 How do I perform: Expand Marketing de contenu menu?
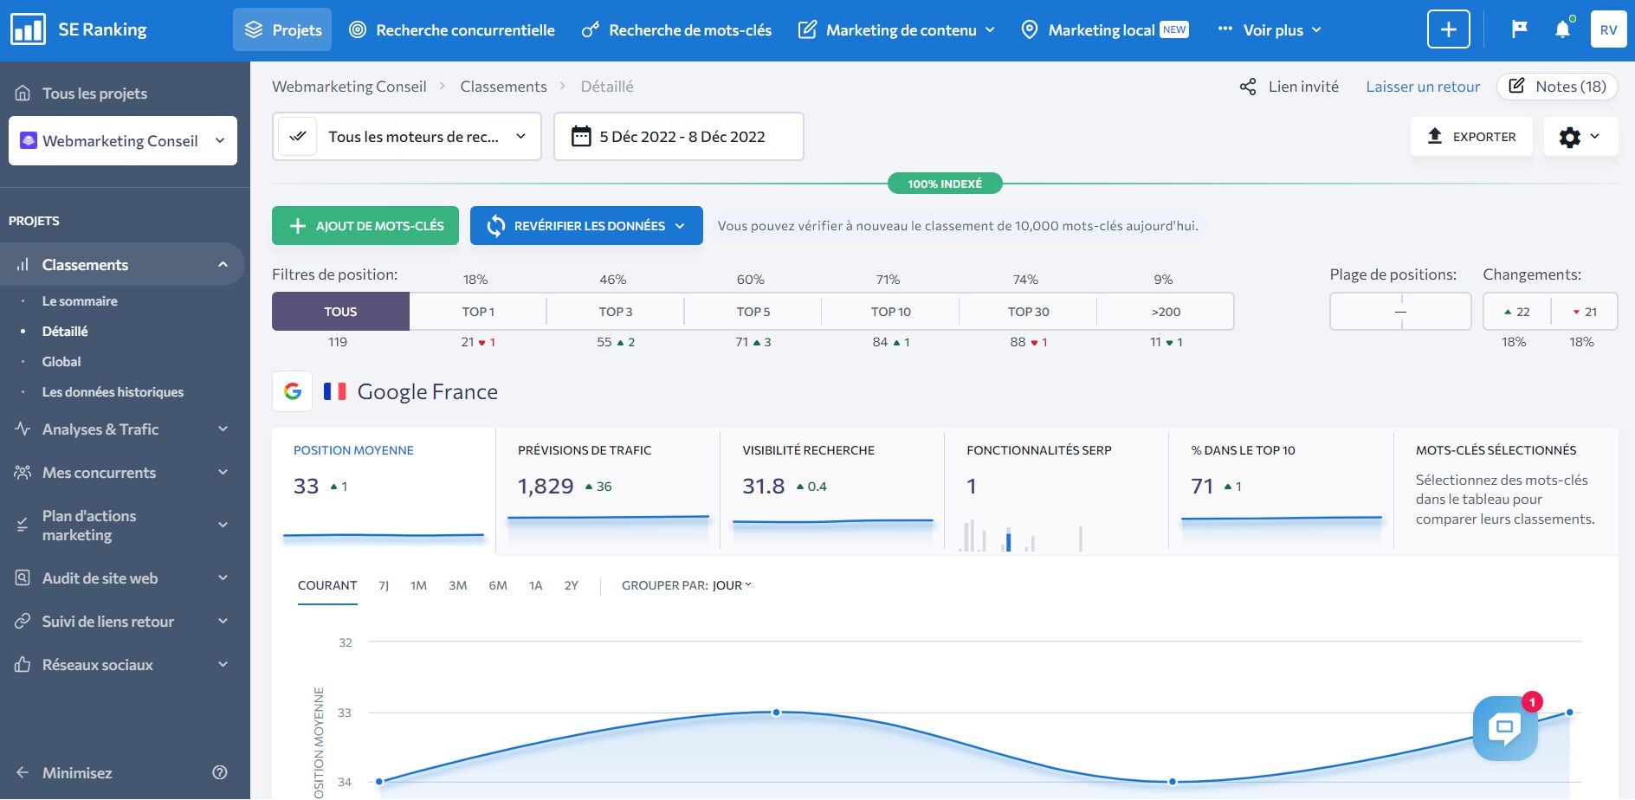pyautogui.click(x=896, y=29)
